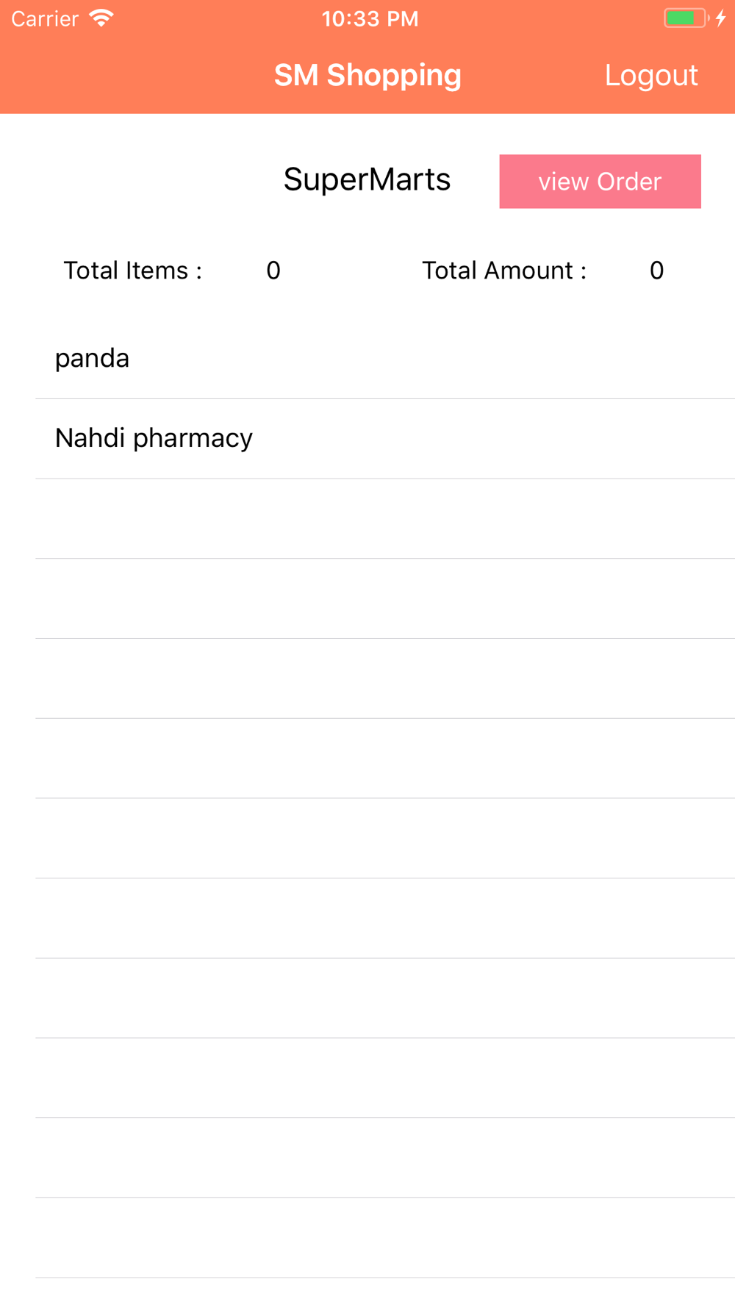Screen dimensions: 735x1307
Task: Click the charging bolt icon
Action: coord(721,18)
